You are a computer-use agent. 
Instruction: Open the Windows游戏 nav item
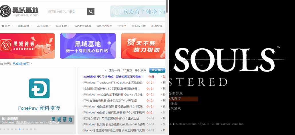pyautogui.click(x=83, y=26)
